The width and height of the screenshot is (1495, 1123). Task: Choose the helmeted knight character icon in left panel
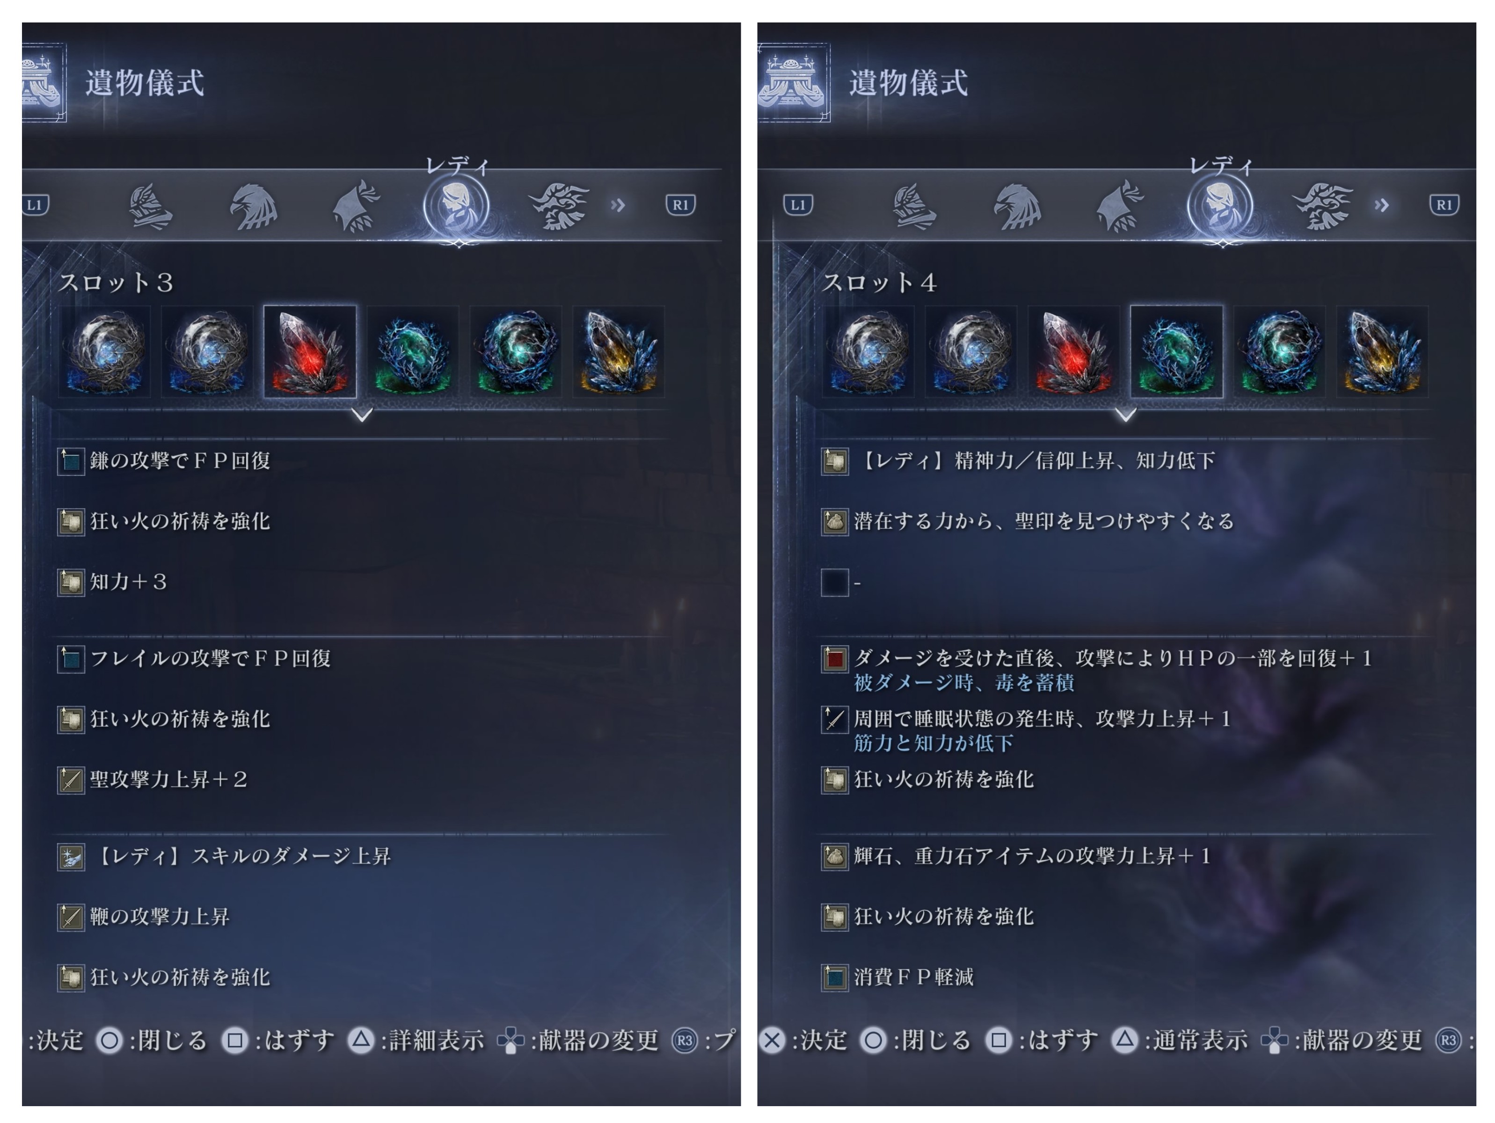tap(150, 206)
